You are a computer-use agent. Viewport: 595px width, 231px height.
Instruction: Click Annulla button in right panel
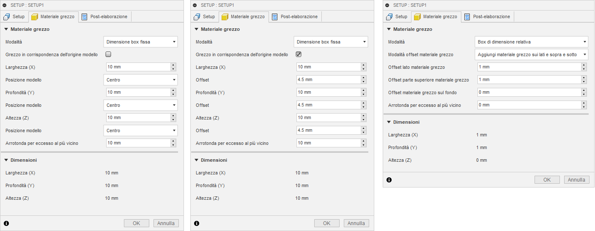point(577,180)
